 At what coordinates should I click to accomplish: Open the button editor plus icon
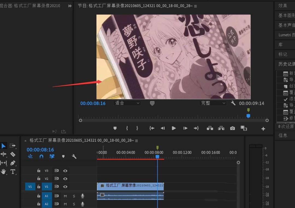coord(263,129)
